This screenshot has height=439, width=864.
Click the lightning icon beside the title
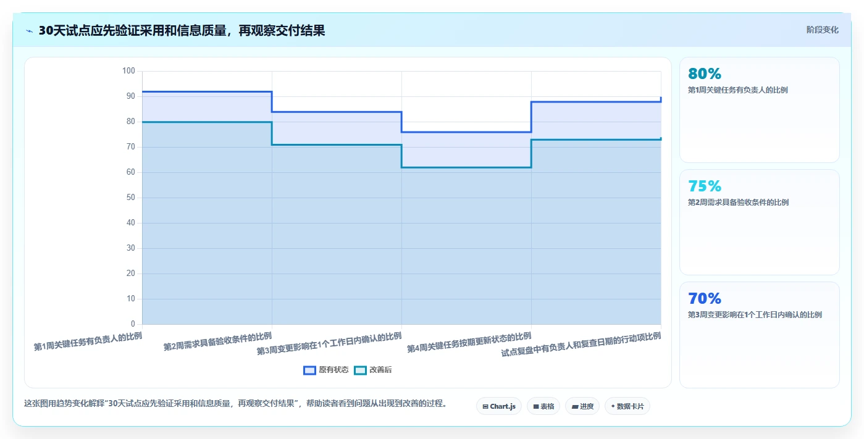tap(29, 31)
